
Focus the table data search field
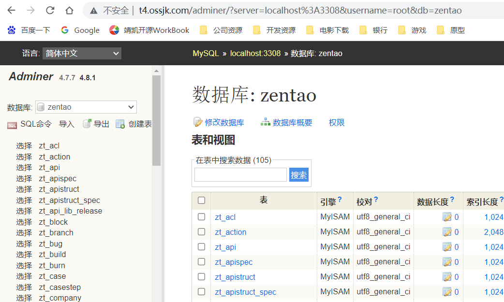(240, 175)
